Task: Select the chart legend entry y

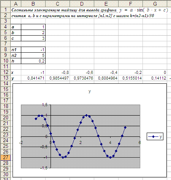Action: click(155, 136)
